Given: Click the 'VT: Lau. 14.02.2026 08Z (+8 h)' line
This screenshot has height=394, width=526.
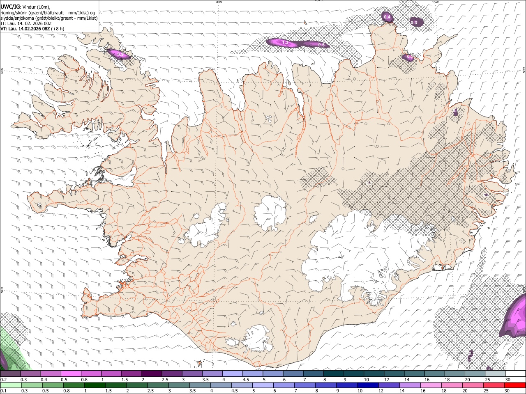Looking at the screenshot, I should click(x=32, y=29).
